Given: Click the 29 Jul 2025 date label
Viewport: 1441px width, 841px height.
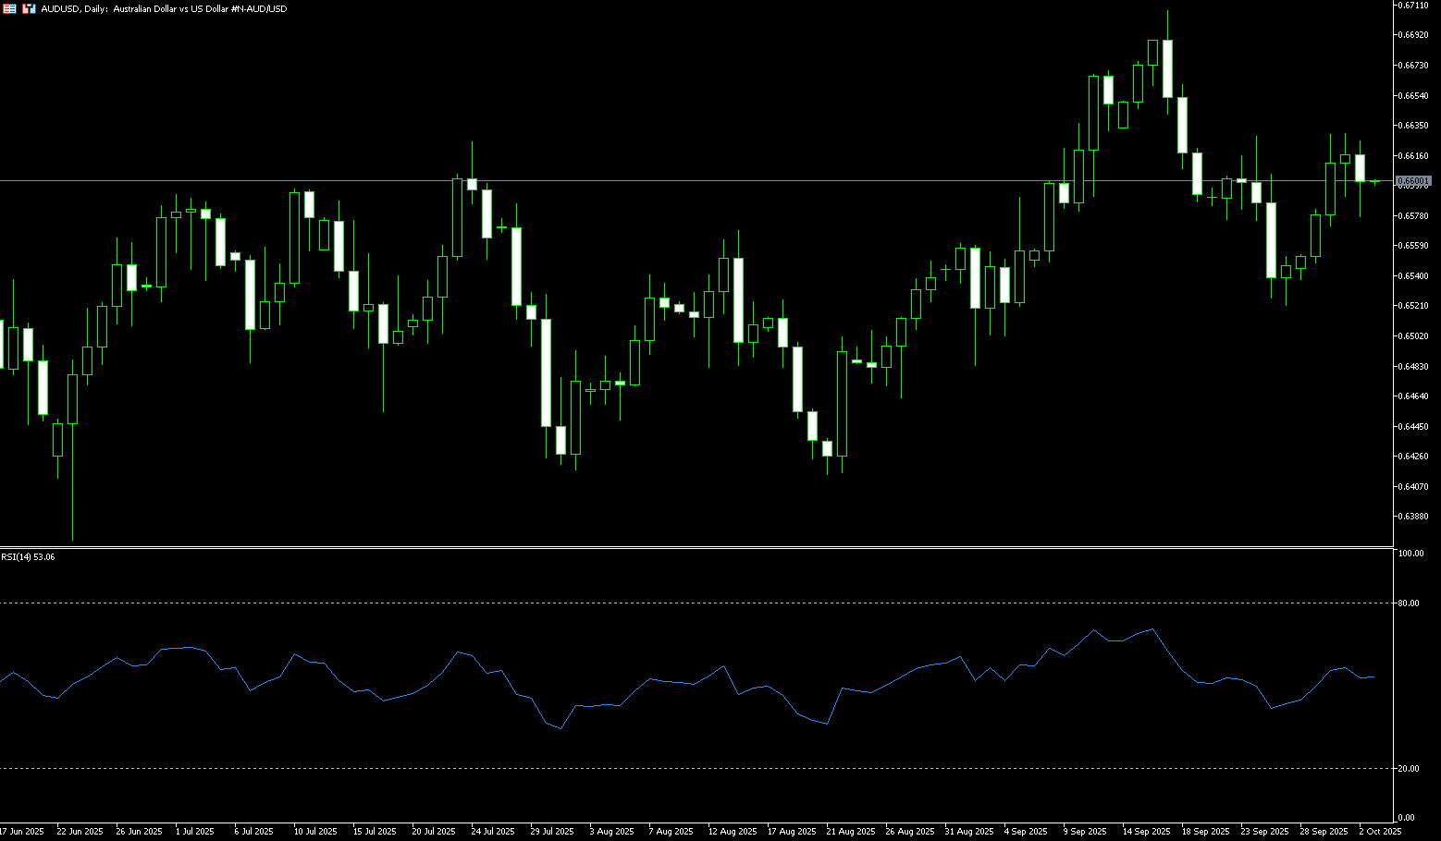Looking at the screenshot, I should coord(551,832).
